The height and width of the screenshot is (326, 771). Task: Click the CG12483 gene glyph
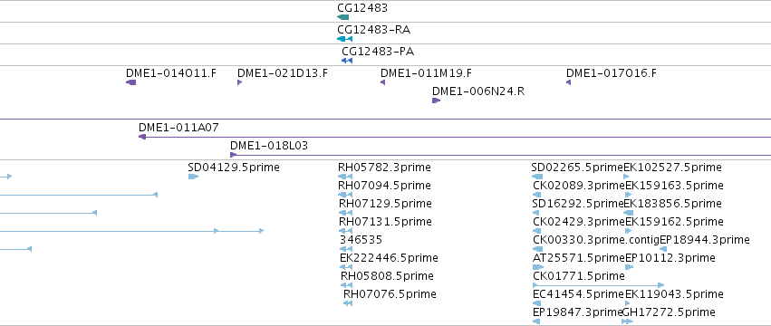click(342, 17)
